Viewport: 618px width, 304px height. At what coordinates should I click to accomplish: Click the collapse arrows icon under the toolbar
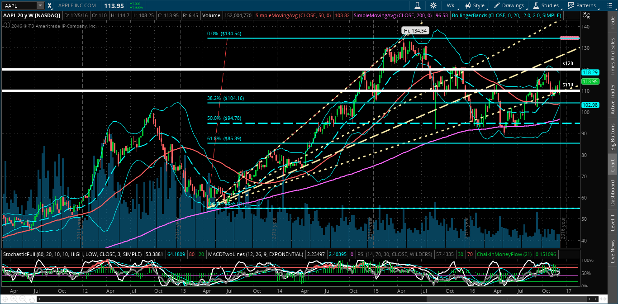coord(586,15)
